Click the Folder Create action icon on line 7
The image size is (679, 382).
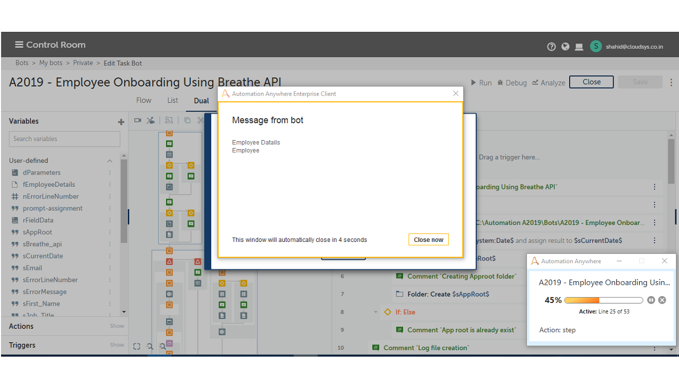(399, 294)
